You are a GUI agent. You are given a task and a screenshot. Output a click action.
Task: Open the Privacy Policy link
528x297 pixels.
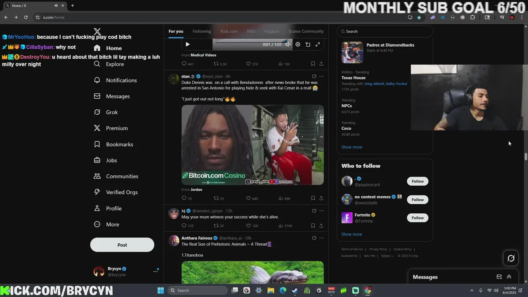378,249
